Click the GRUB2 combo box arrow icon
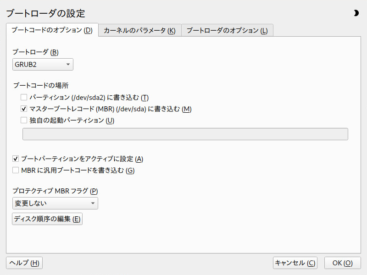This screenshot has width=367, height=275. coord(67,64)
